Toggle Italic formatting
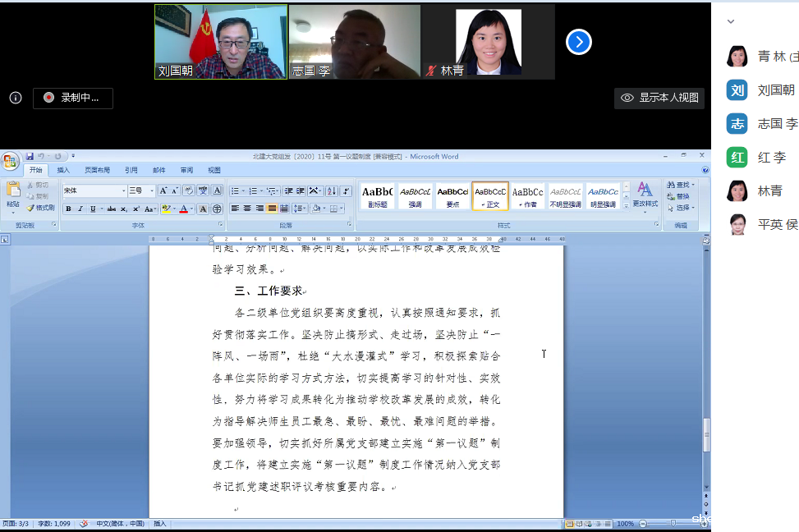 [x=80, y=209]
